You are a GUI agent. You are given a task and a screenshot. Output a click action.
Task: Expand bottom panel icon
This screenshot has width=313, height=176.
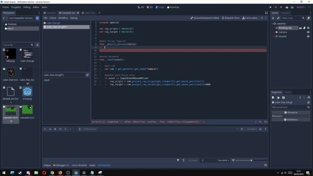tap(266, 165)
